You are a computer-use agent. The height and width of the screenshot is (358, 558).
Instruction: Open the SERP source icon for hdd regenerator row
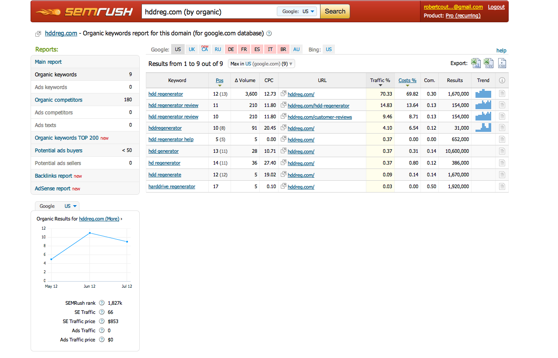(502, 93)
